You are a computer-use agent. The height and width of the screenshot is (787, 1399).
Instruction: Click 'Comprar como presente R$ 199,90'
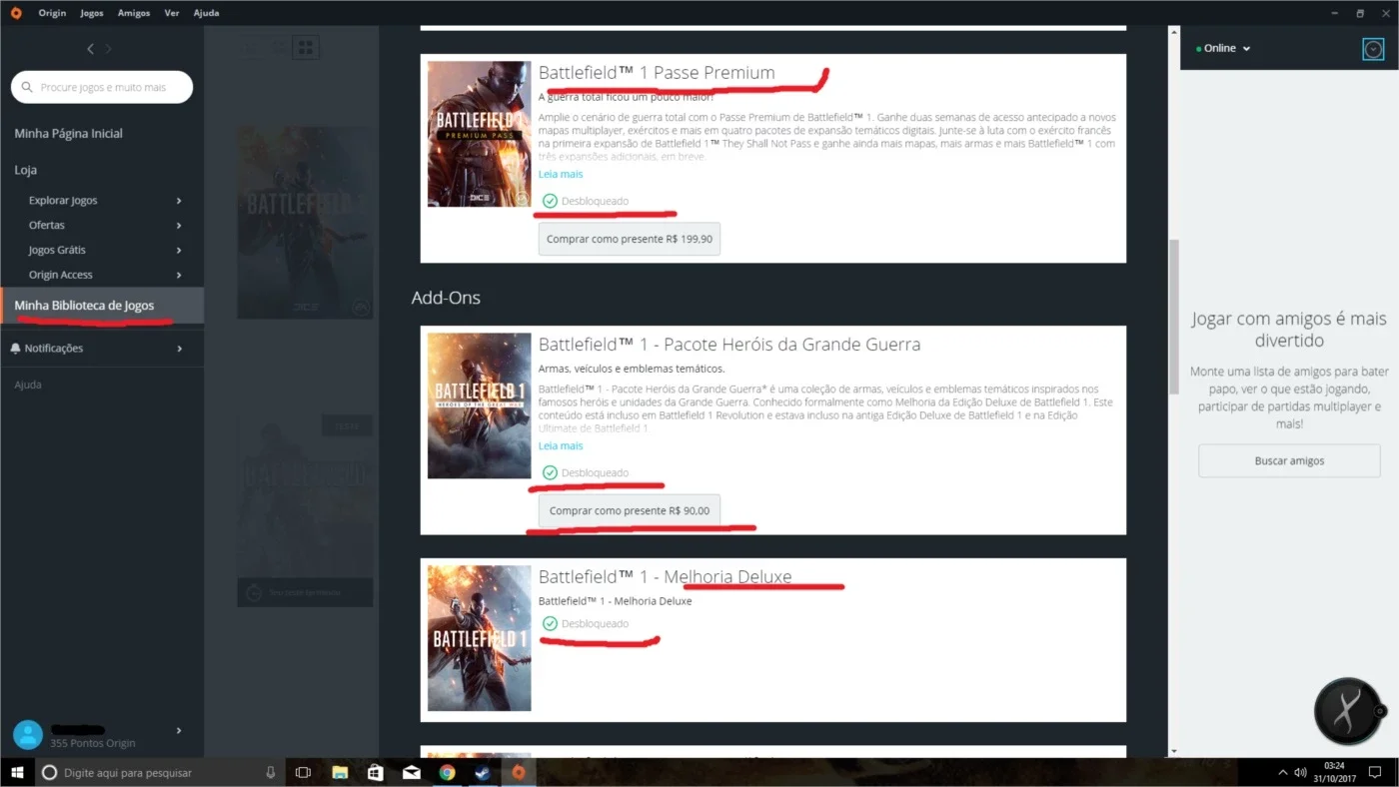pyautogui.click(x=630, y=240)
